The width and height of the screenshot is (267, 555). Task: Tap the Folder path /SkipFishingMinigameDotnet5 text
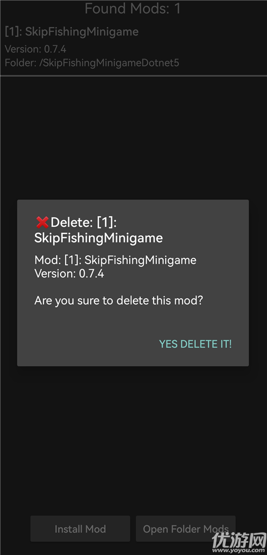92,63
